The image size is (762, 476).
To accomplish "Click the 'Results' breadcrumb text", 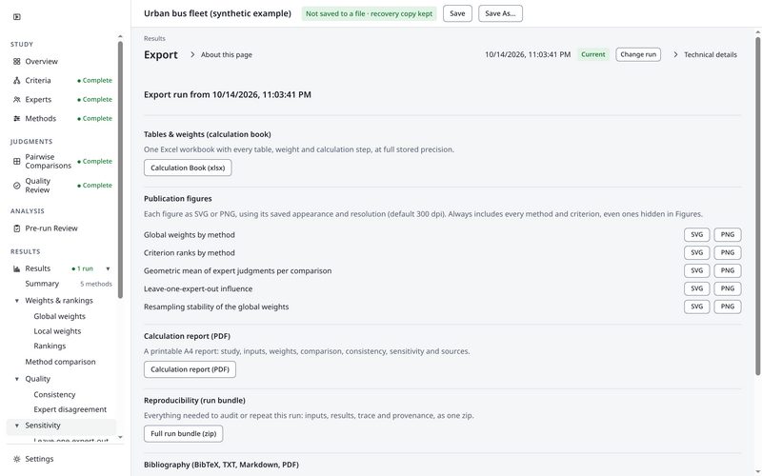I will (154, 38).
